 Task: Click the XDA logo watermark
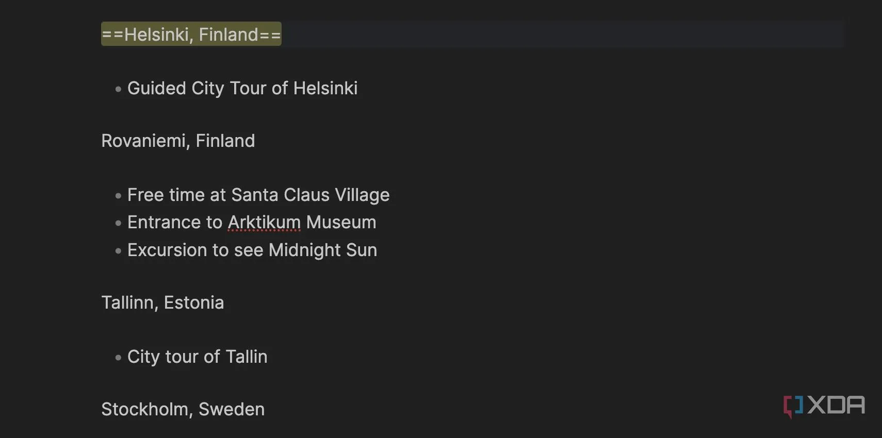(824, 406)
